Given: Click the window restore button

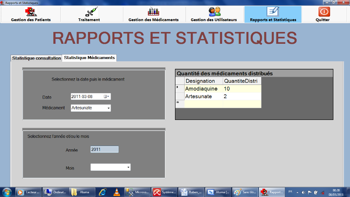Looking at the screenshot, I should (x=334, y=2).
